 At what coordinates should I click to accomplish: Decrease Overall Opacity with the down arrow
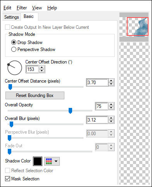[x=111, y=108]
